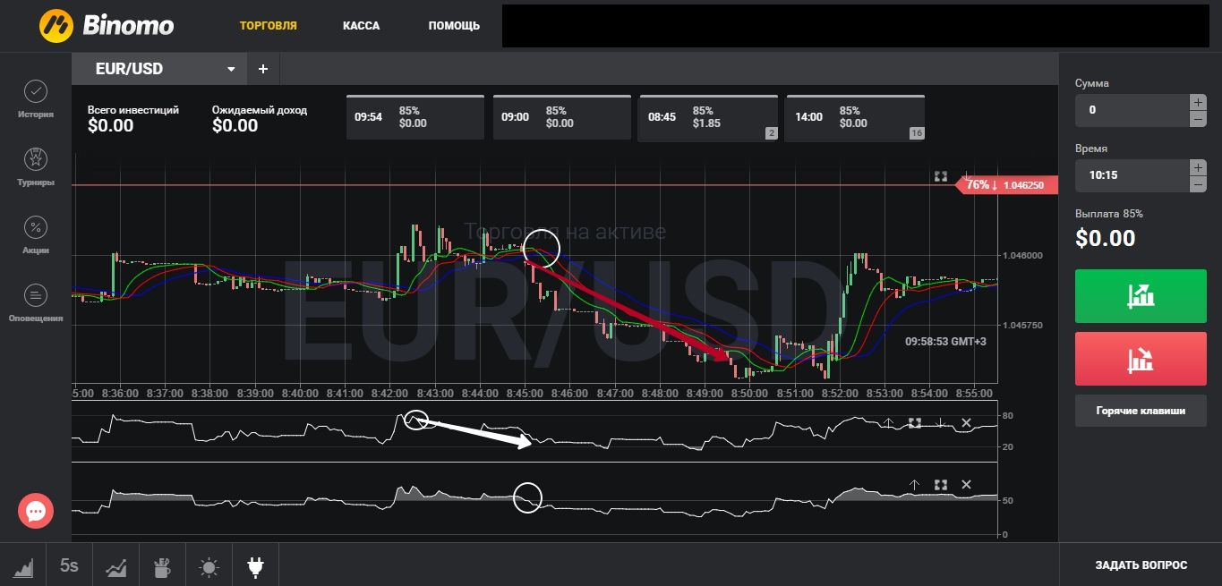Click the green call up button
The width and height of the screenshot is (1222, 586).
(1141, 295)
